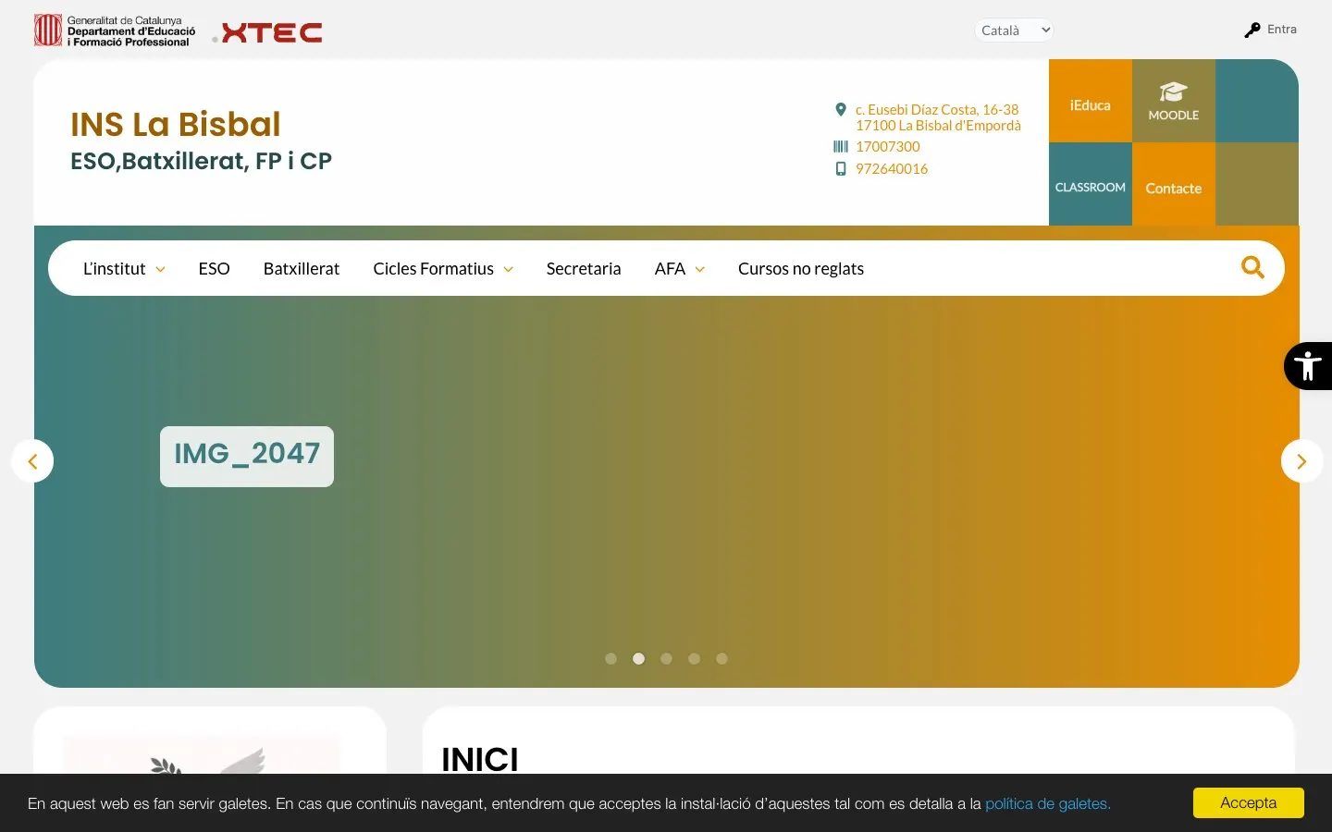The image size is (1332, 832).
Task: Expand the Cicles Formatius submenu chevron
Action: 508,270
